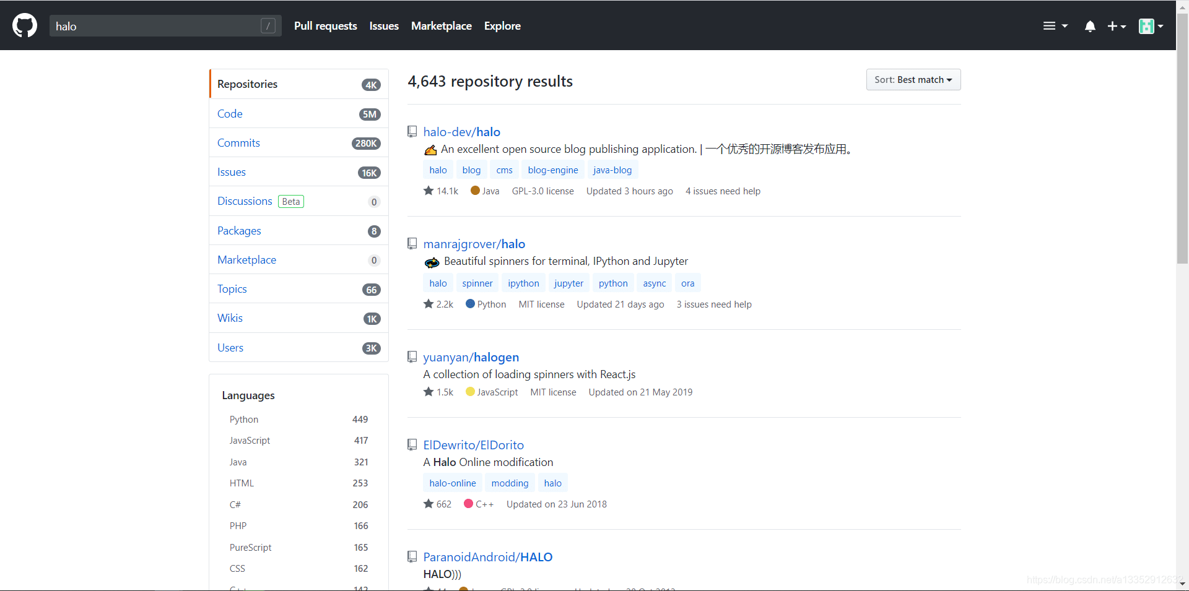1189x591 pixels.
Task: Click the ora topic tag
Action: 688,283
